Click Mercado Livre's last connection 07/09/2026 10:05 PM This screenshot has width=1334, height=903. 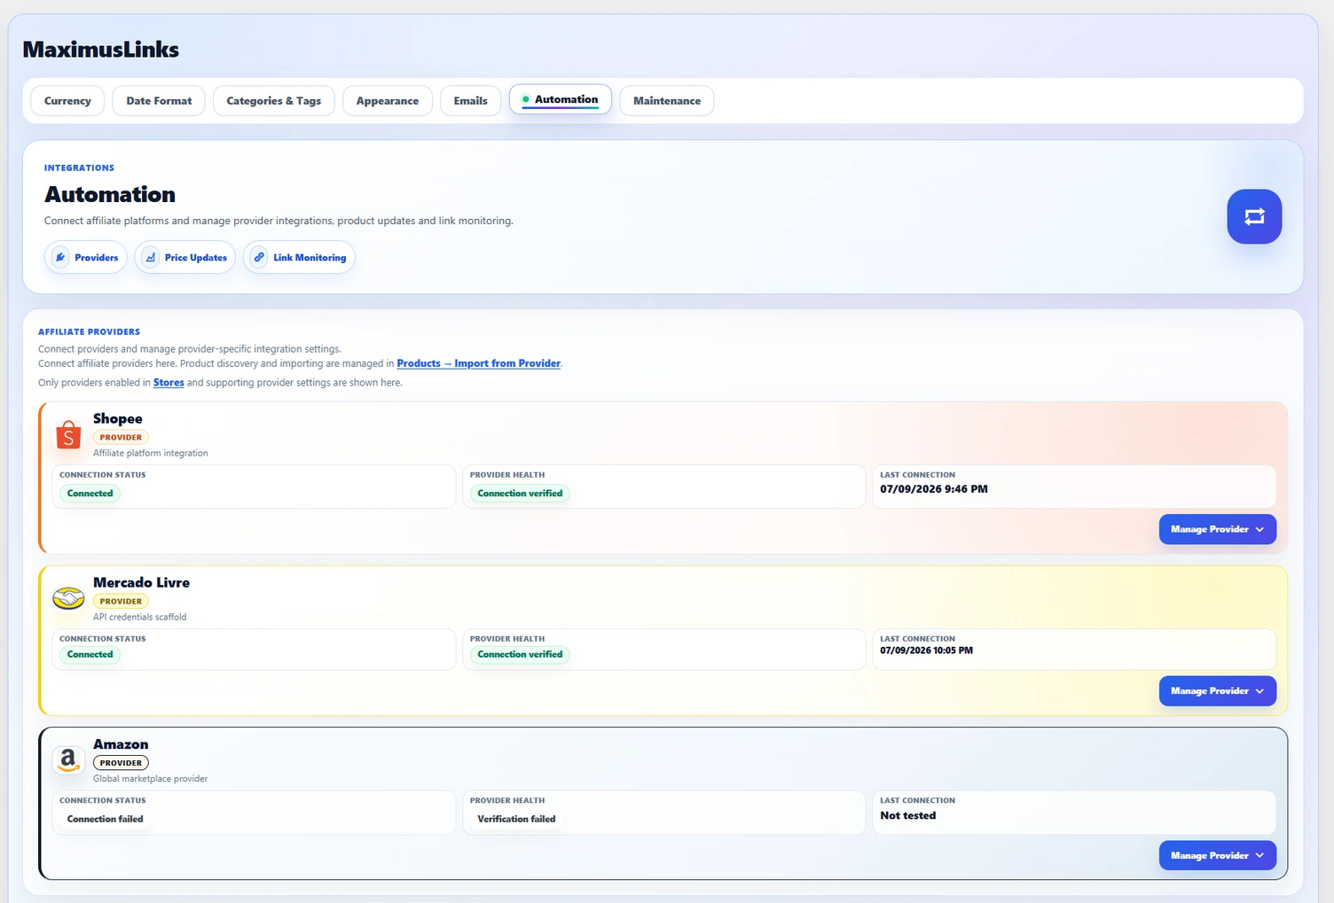pyautogui.click(x=926, y=650)
